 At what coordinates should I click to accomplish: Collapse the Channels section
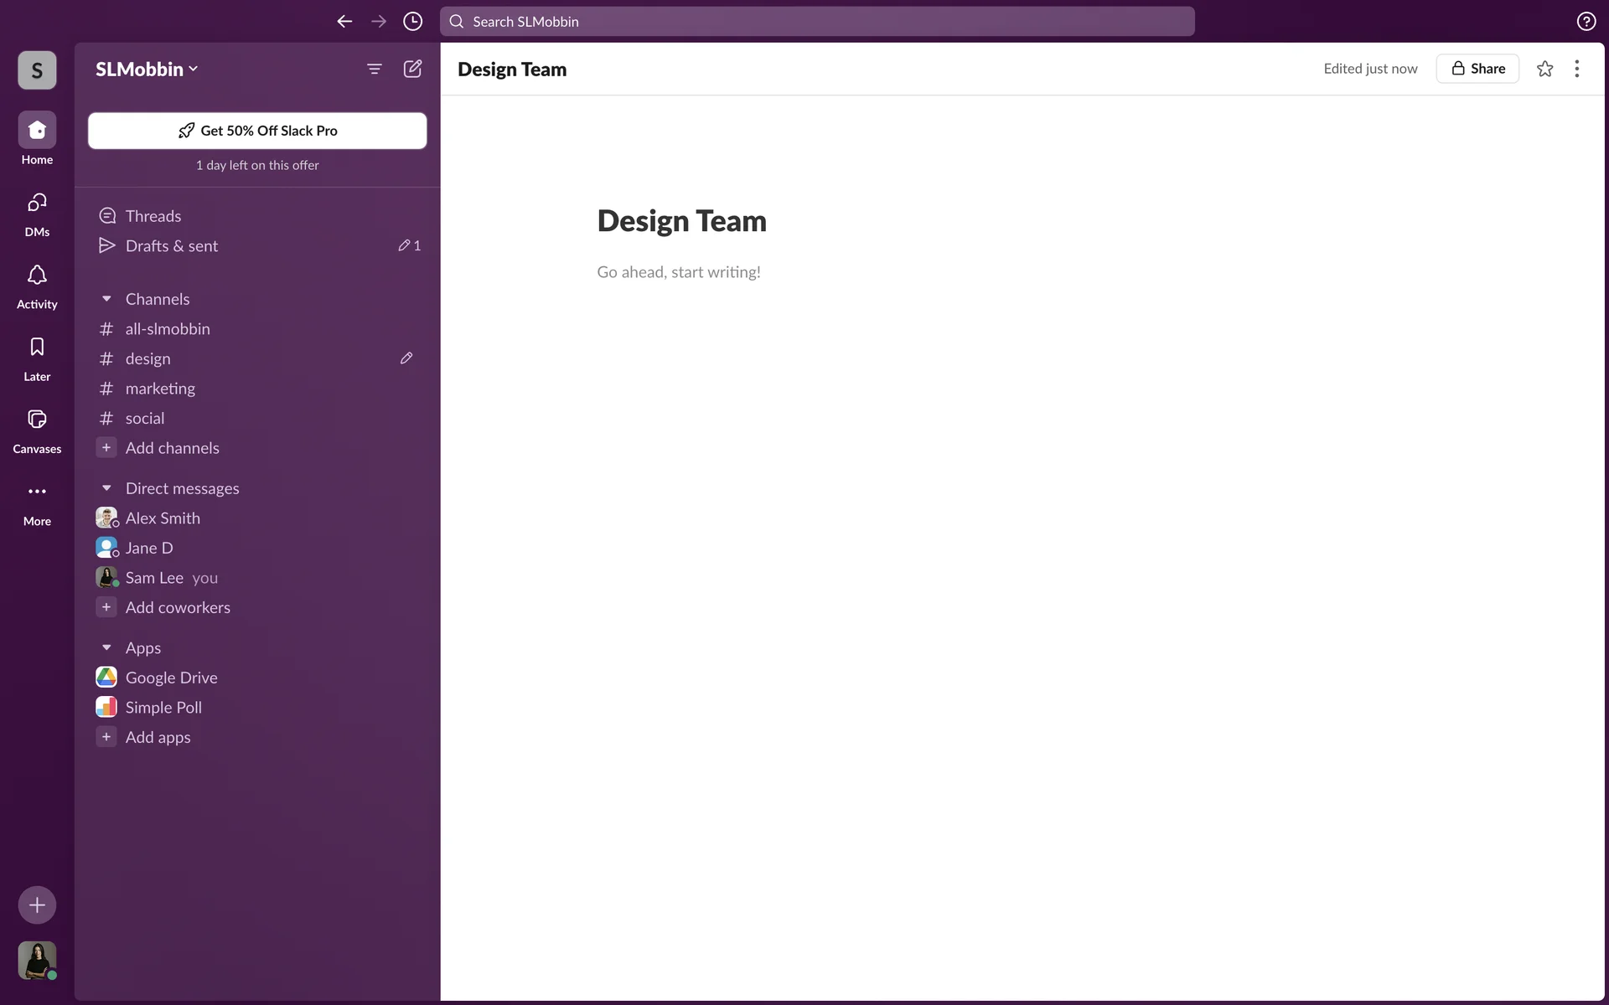click(x=106, y=299)
